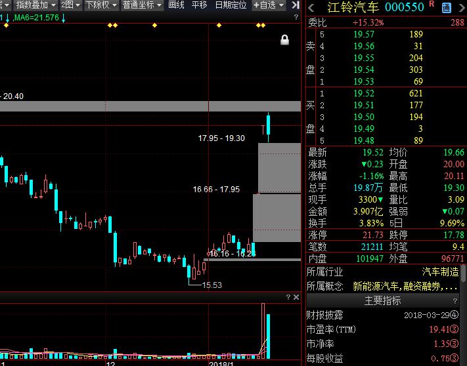Click 开盘 value 20.00
The height and width of the screenshot is (366, 467).
coord(454,164)
